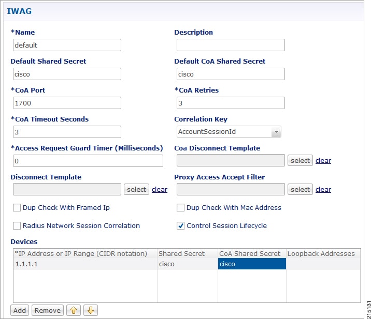Click the Proxy Access Accept Filter text box

(231, 189)
